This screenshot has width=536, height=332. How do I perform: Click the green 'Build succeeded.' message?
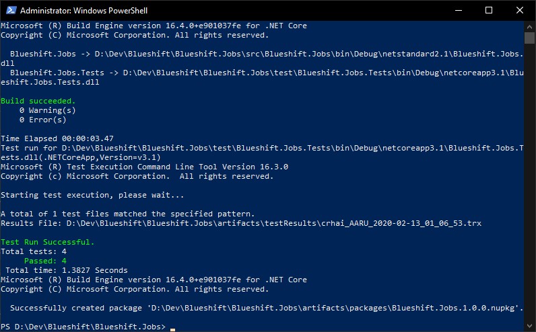coord(38,101)
